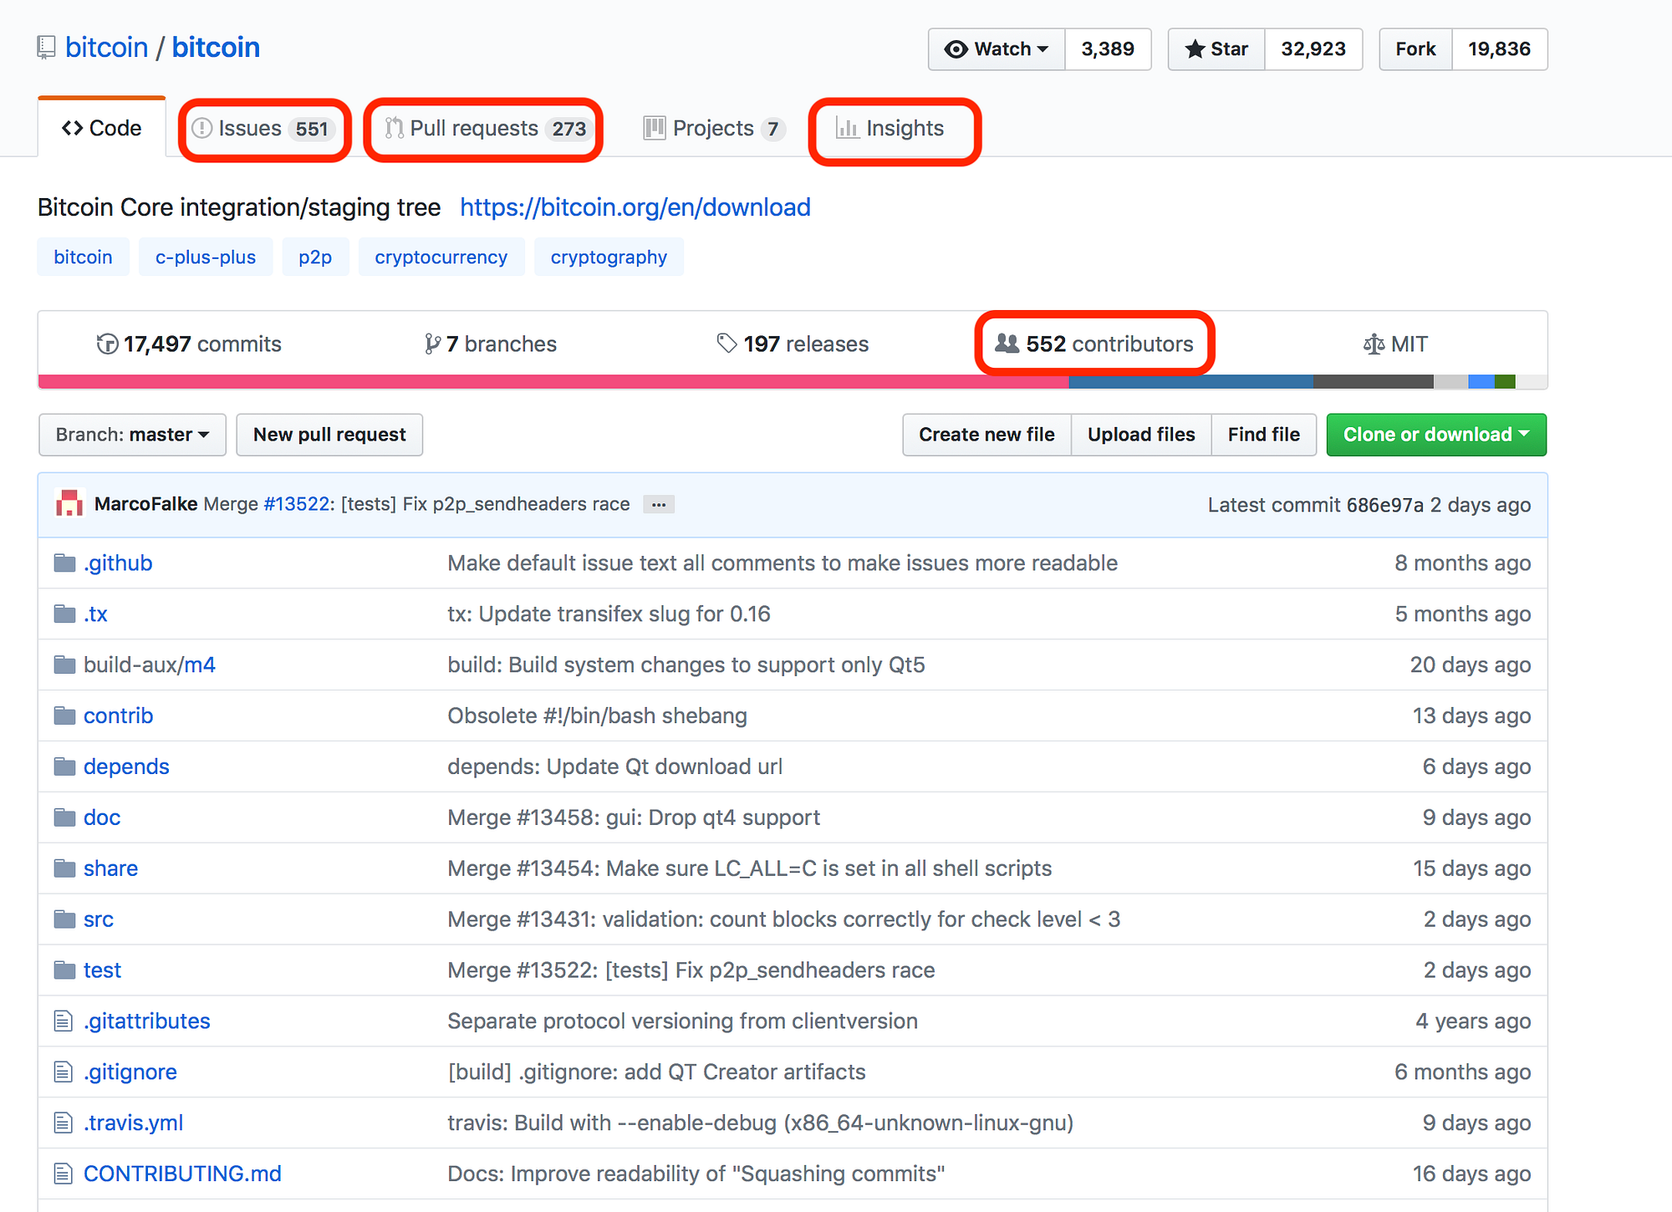
Task: Click the folder icon next to share
Action: [64, 869]
